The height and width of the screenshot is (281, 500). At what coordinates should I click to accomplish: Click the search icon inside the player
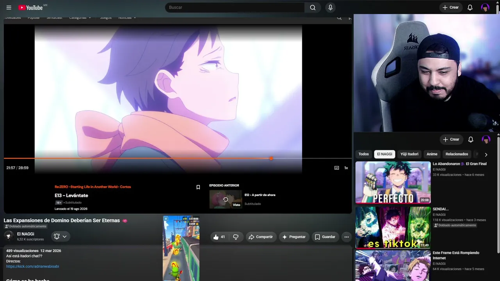(339, 18)
